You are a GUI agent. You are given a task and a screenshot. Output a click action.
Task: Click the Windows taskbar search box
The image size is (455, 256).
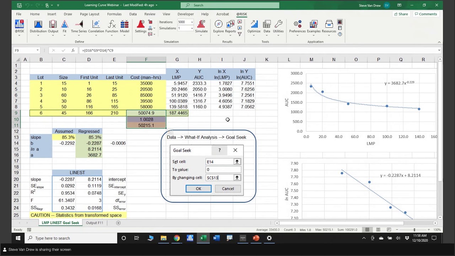coord(71,238)
